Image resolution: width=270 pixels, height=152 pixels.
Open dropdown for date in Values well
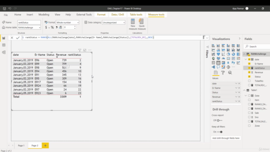point(236,84)
